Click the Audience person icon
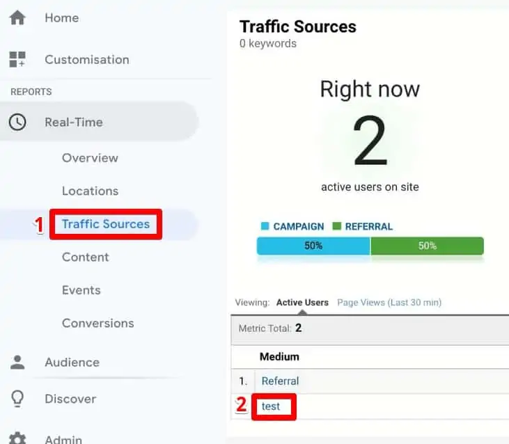Image resolution: width=509 pixels, height=444 pixels. [x=17, y=363]
